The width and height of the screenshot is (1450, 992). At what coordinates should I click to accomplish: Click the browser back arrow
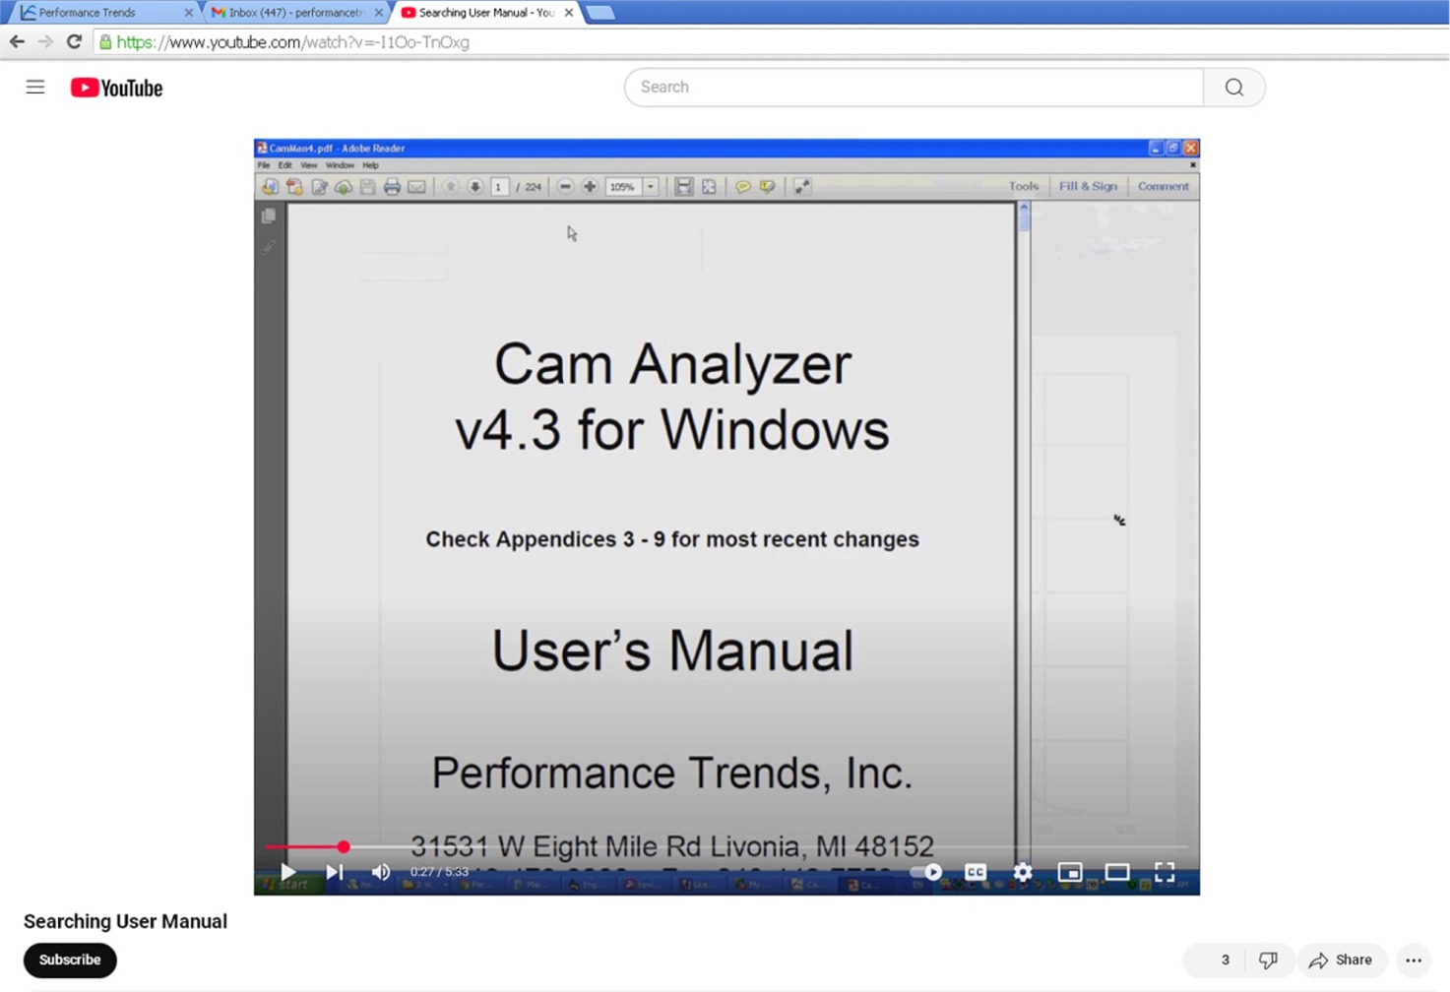click(17, 41)
